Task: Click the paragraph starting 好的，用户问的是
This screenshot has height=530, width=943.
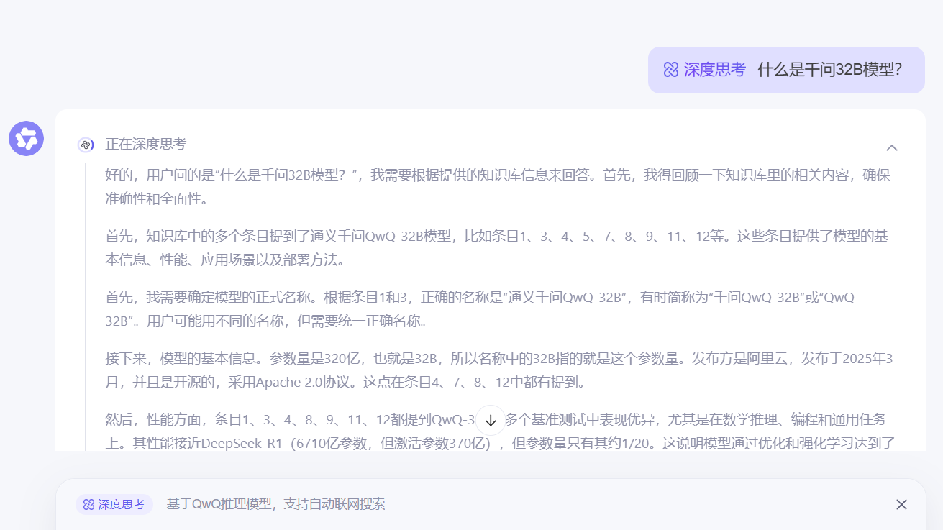Action: tap(498, 186)
